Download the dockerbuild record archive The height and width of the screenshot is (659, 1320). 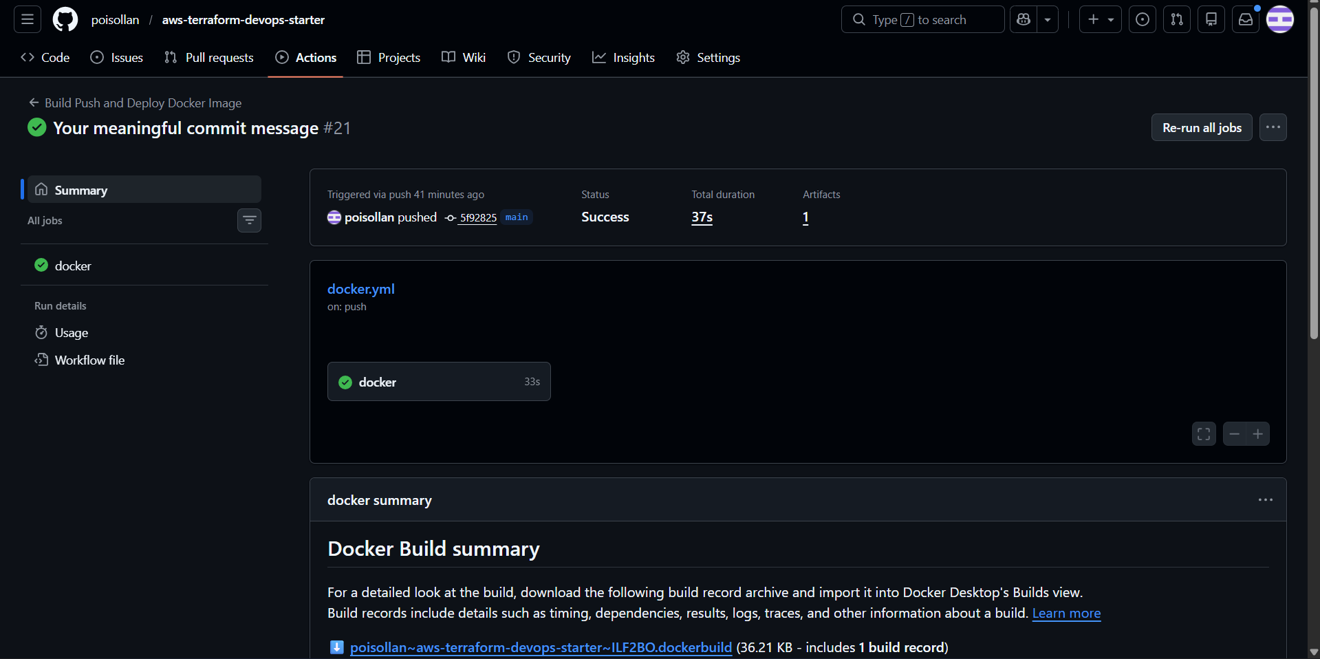coord(541,647)
